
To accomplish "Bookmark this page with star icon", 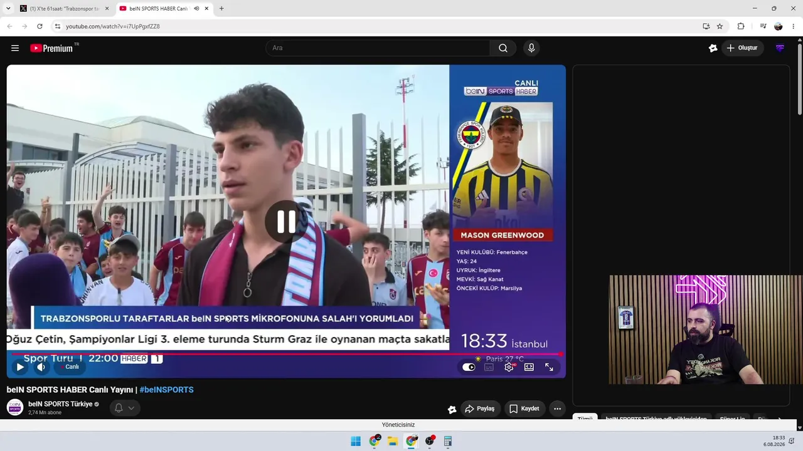I will point(720,26).
